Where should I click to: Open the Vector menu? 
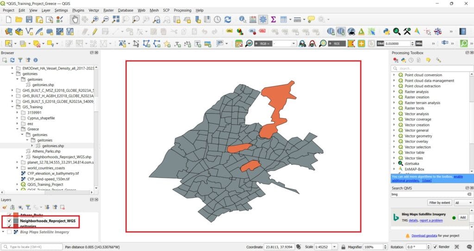94,10
